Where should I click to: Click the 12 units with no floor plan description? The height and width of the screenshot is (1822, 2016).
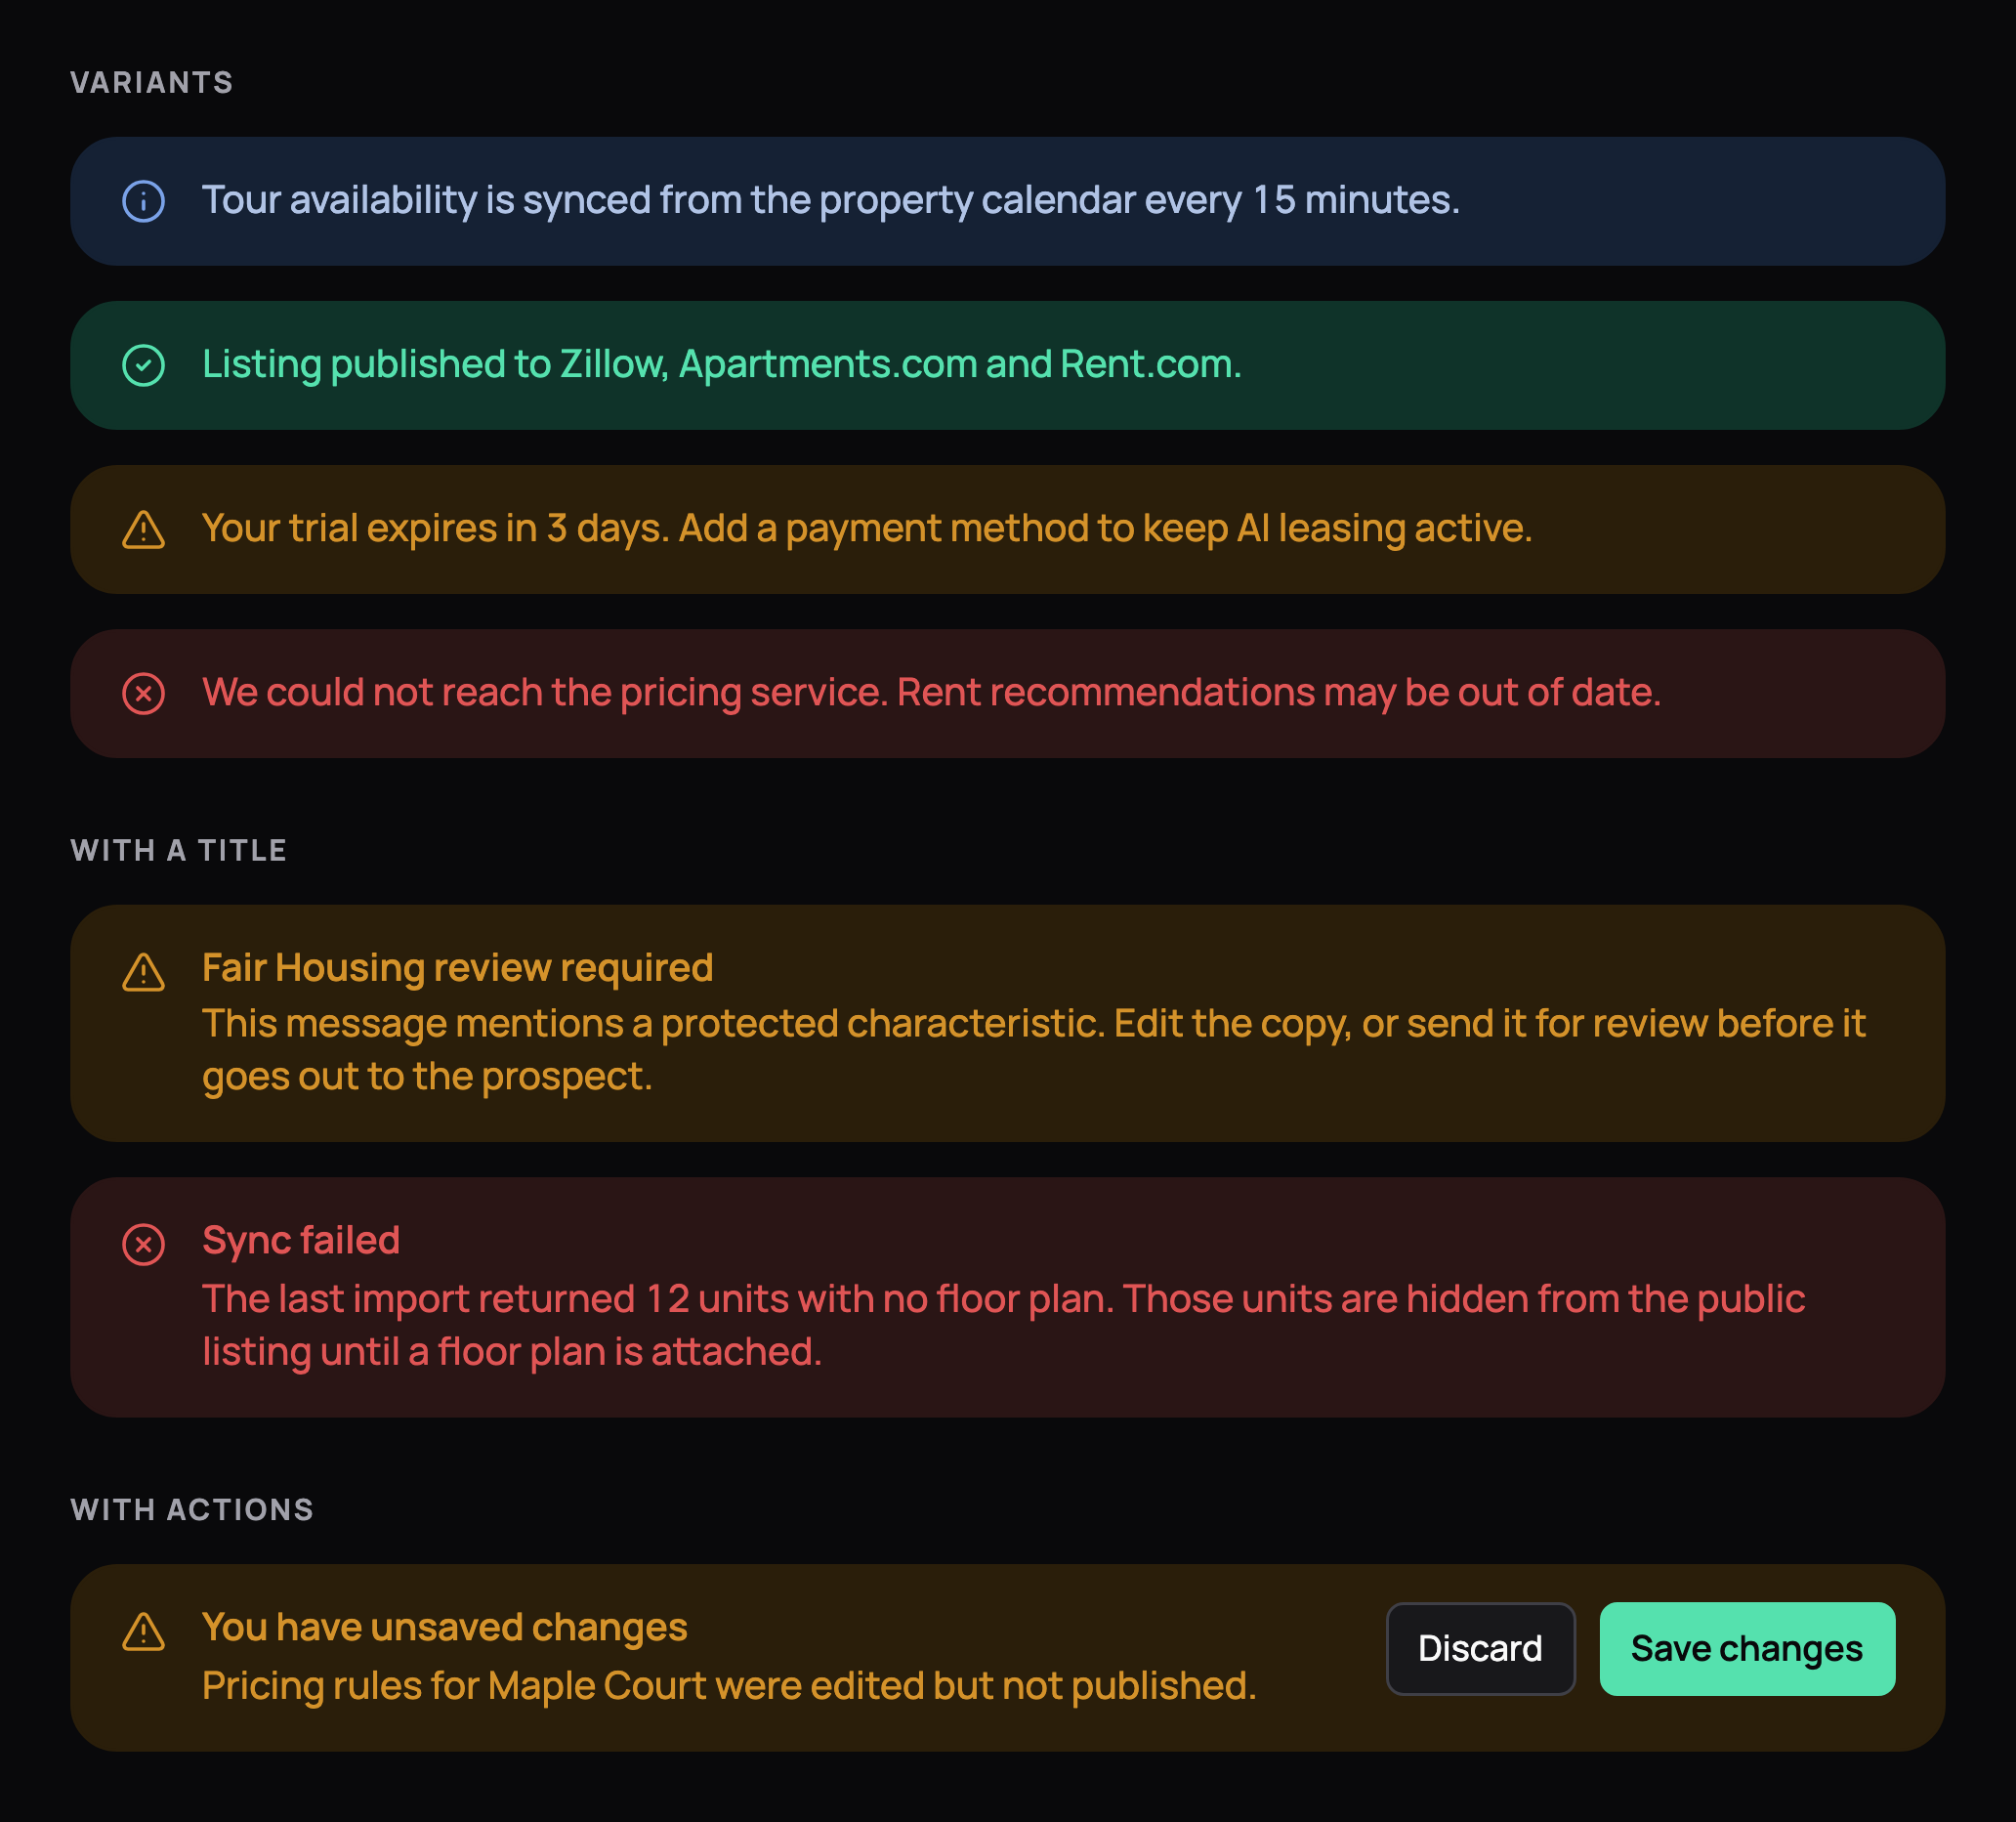[x=1004, y=1325]
